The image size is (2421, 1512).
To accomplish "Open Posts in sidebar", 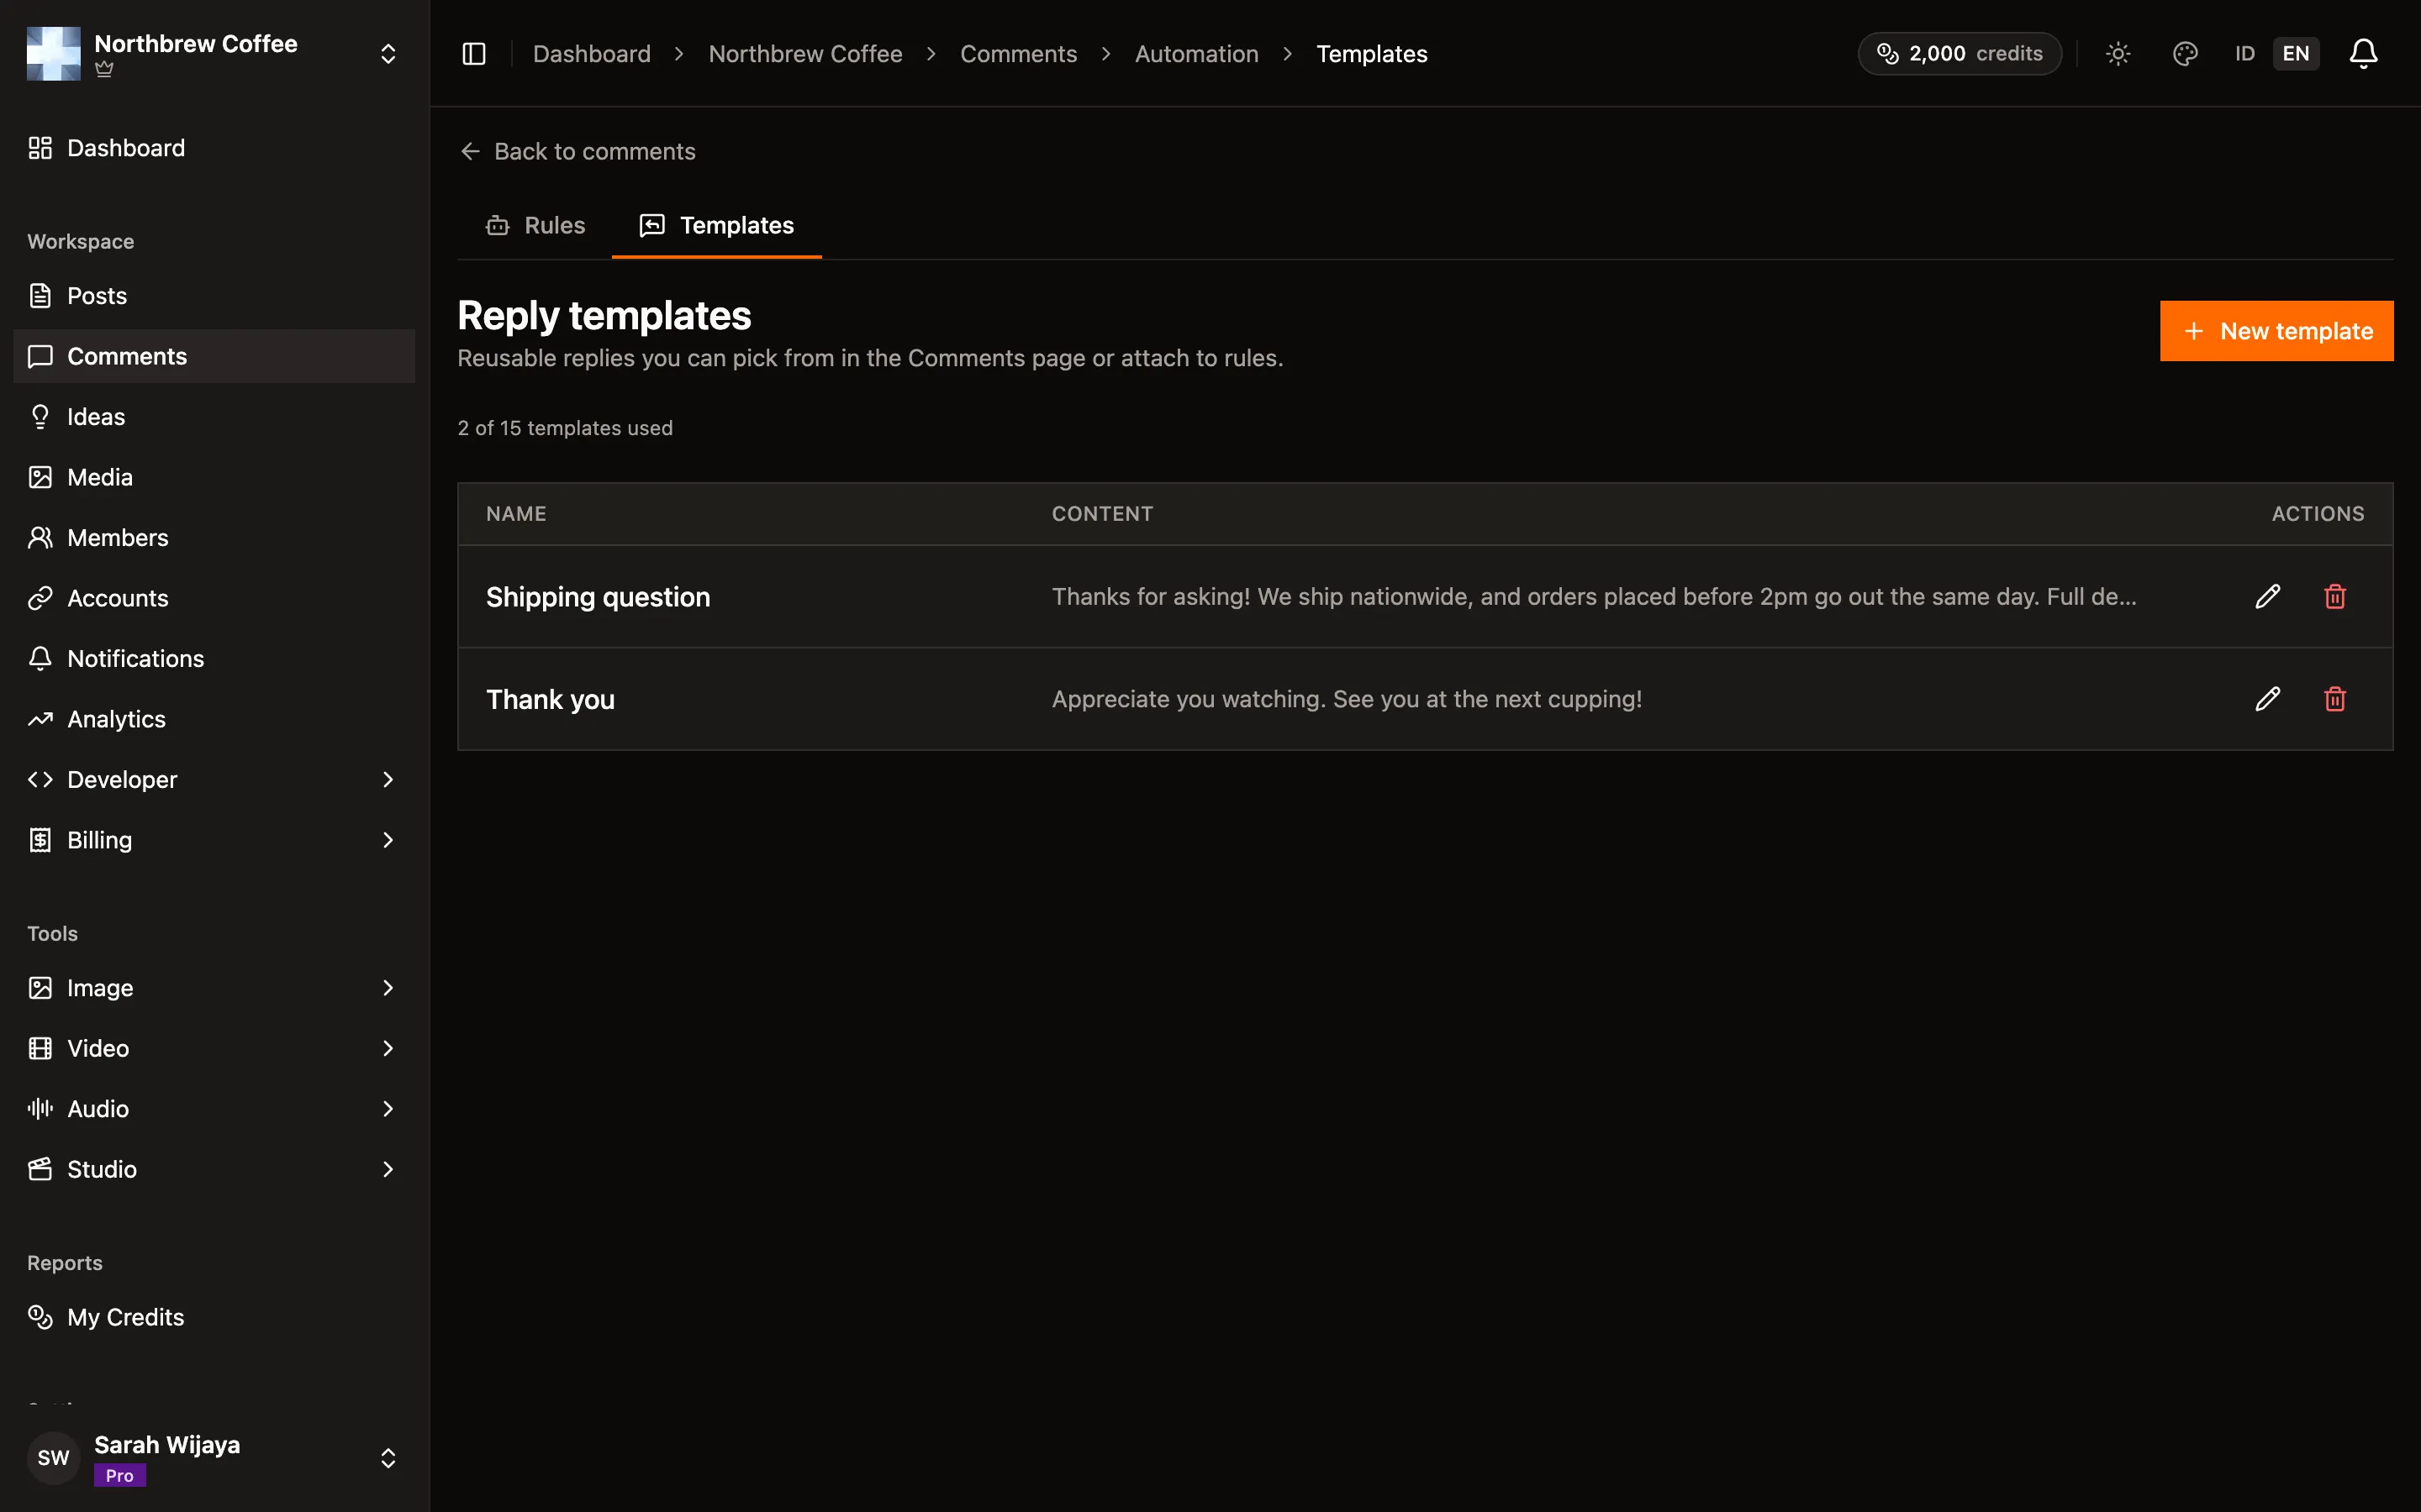I will [x=214, y=296].
